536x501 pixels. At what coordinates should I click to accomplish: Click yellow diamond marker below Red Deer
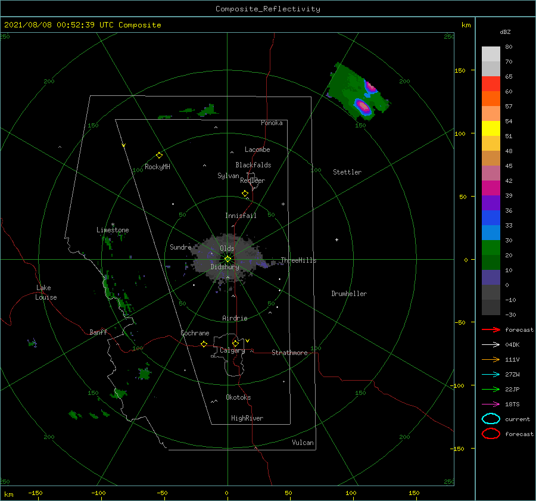click(x=245, y=194)
